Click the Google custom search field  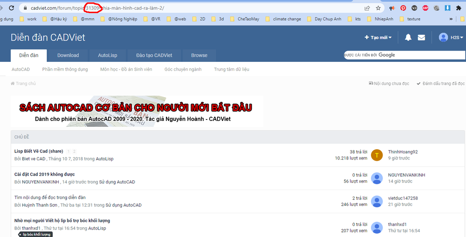(x=404, y=55)
